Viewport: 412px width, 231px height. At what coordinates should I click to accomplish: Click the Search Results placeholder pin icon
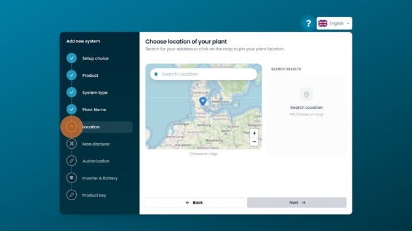[306, 95]
